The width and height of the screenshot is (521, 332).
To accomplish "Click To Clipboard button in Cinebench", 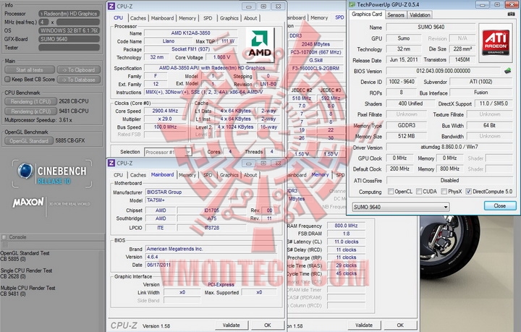I will tap(78, 70).
